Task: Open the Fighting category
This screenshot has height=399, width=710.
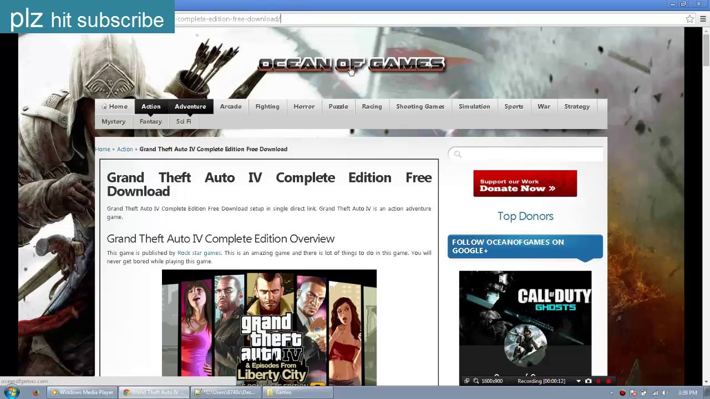Action: tap(267, 106)
